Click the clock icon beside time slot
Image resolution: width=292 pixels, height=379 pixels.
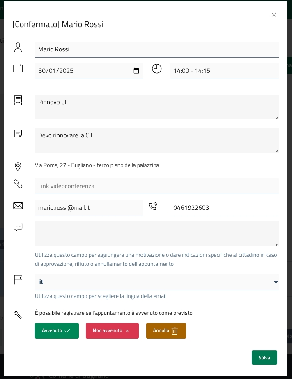tap(156, 69)
